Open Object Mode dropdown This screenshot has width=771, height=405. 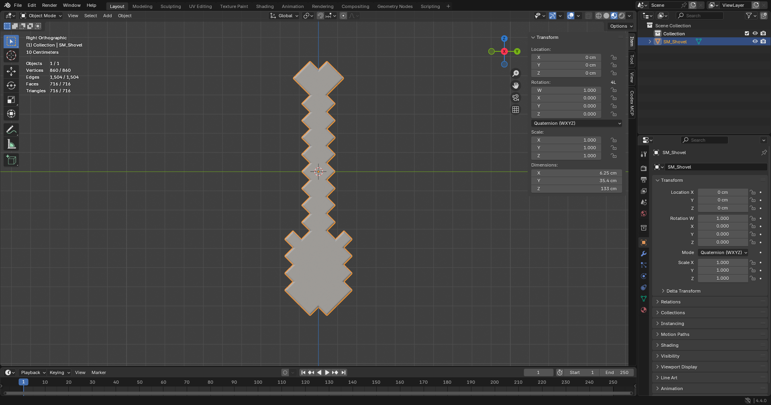(x=41, y=16)
